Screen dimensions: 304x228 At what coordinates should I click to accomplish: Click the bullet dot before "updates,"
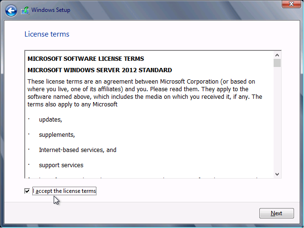[x=28, y=119]
